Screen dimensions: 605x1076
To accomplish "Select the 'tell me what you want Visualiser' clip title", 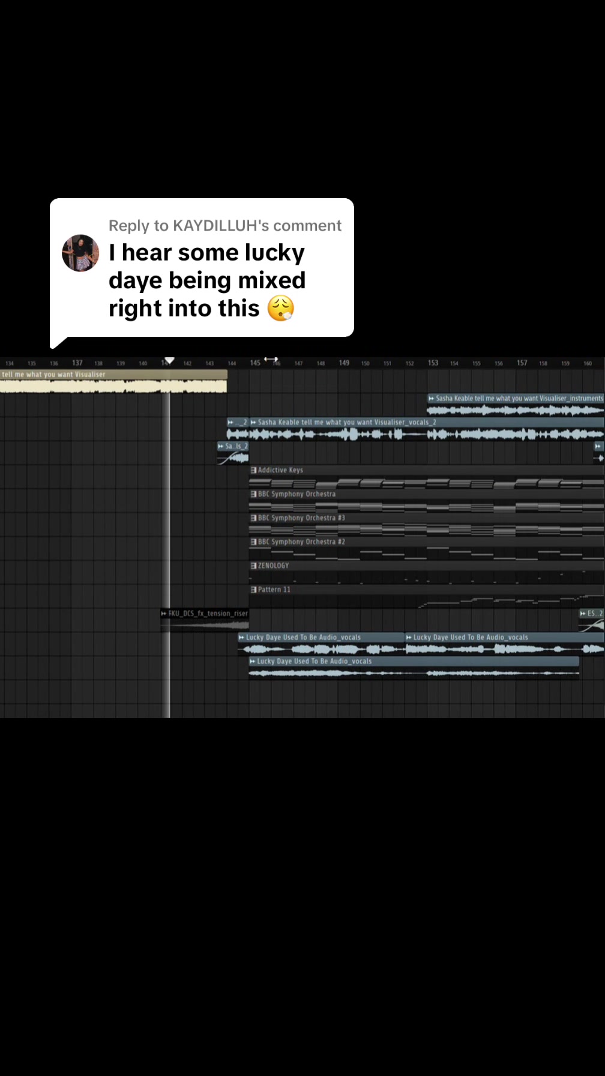I will 53,375.
